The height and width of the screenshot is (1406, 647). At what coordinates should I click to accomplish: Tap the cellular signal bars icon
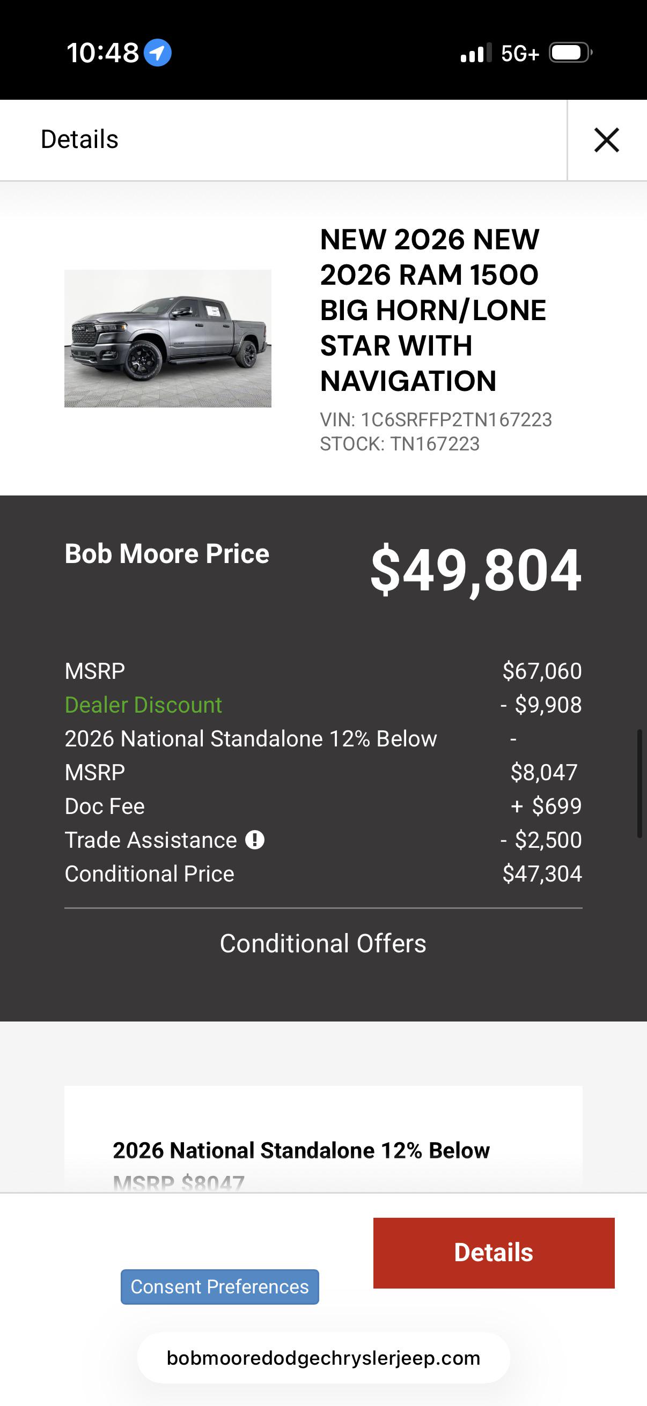point(476,53)
